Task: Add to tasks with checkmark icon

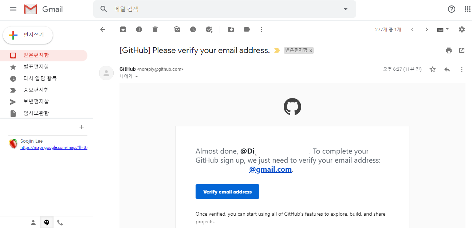Action: (209, 29)
